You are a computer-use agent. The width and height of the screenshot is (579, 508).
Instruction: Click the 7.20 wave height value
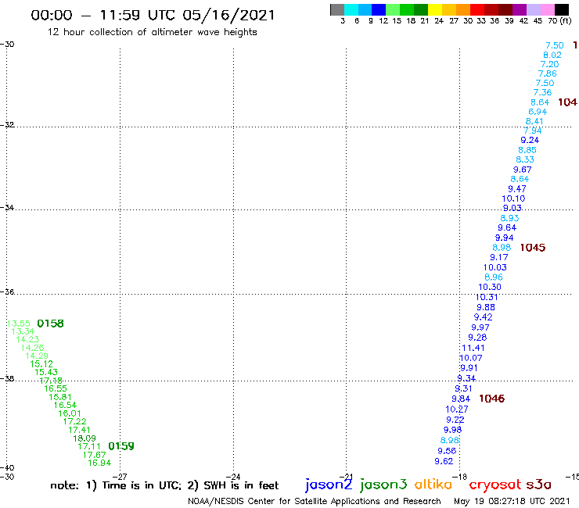click(x=550, y=64)
